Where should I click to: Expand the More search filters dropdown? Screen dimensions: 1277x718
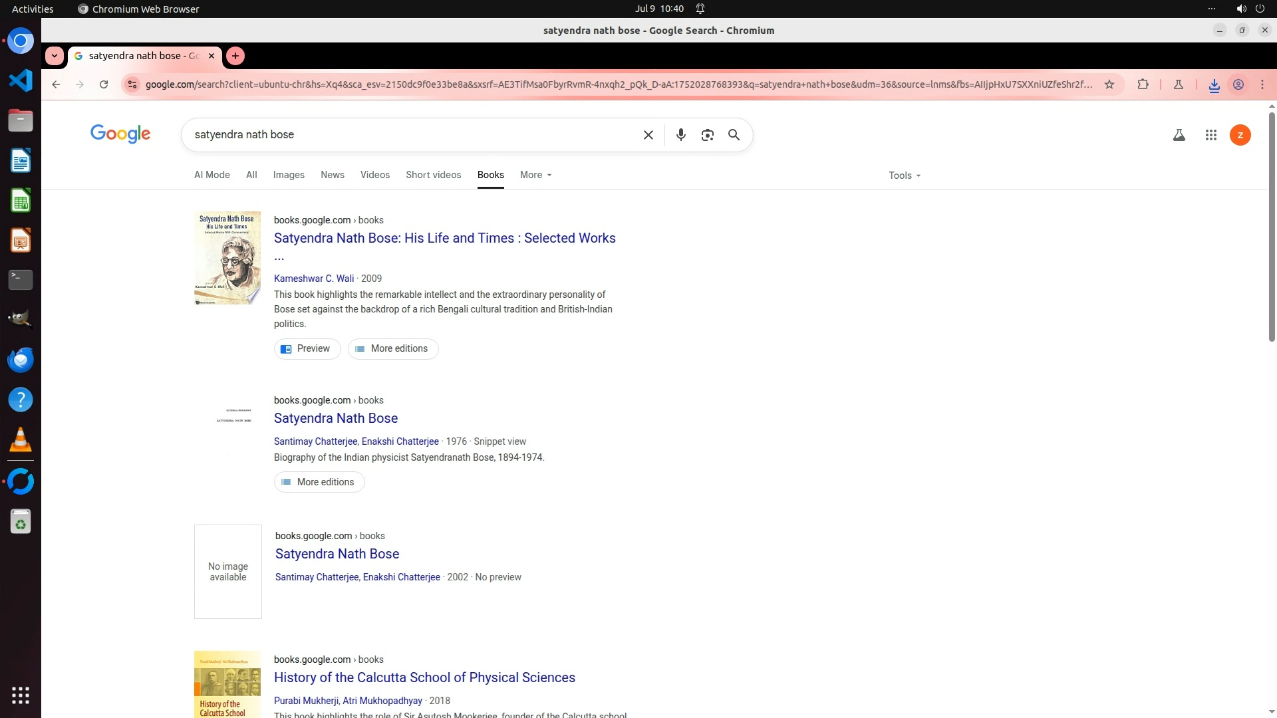point(535,175)
